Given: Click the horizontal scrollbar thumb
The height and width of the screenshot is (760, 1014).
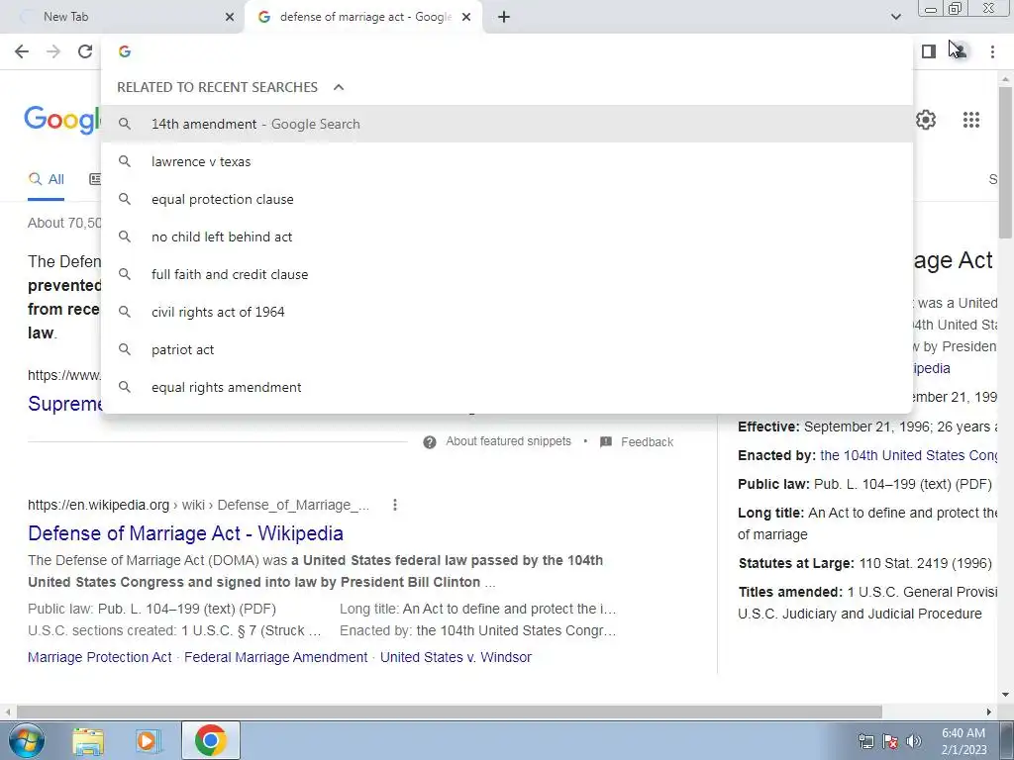Looking at the screenshot, I should tap(450, 712).
